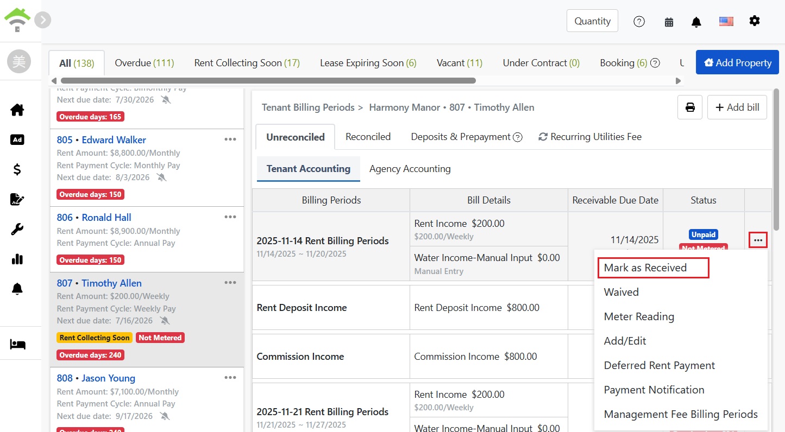The width and height of the screenshot is (785, 432).
Task: Open the wrench maintenance sidebar icon
Action: (17, 230)
